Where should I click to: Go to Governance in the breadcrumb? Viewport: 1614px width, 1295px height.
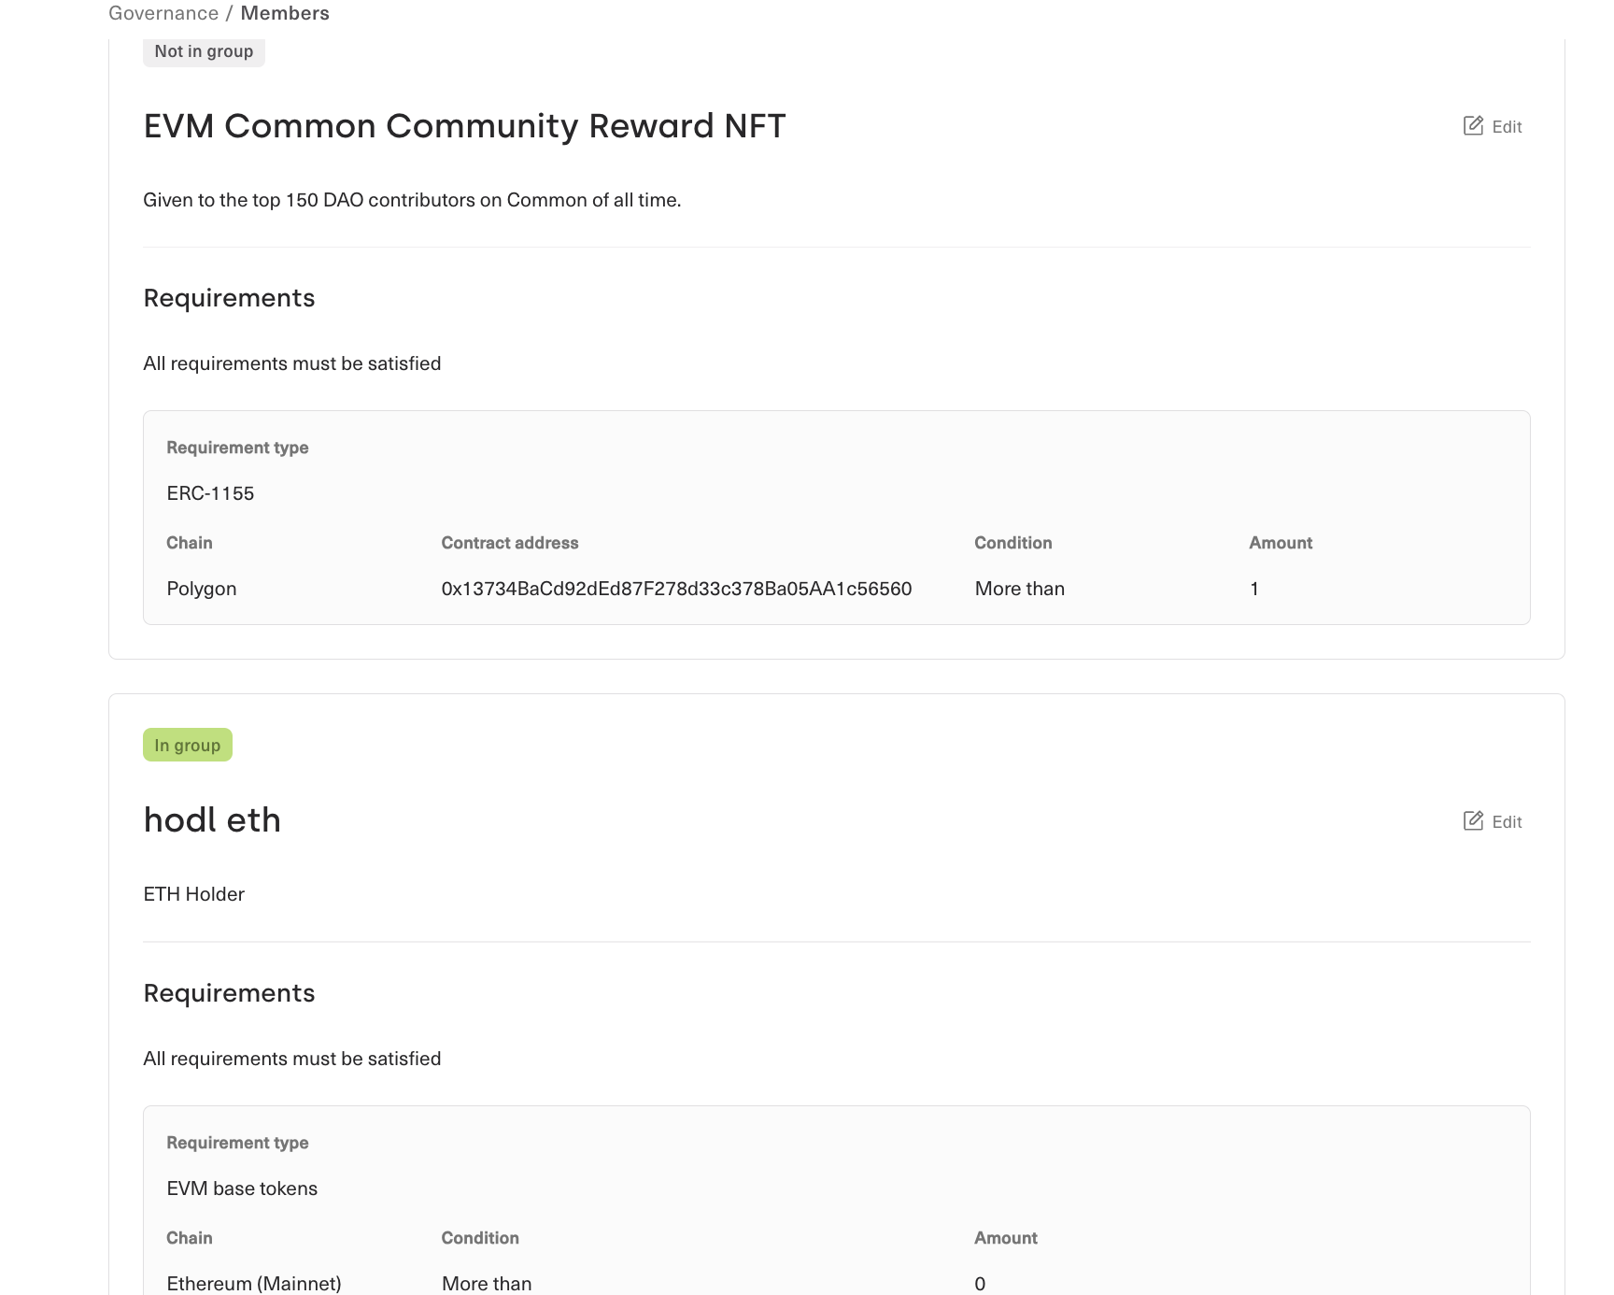[x=163, y=13]
